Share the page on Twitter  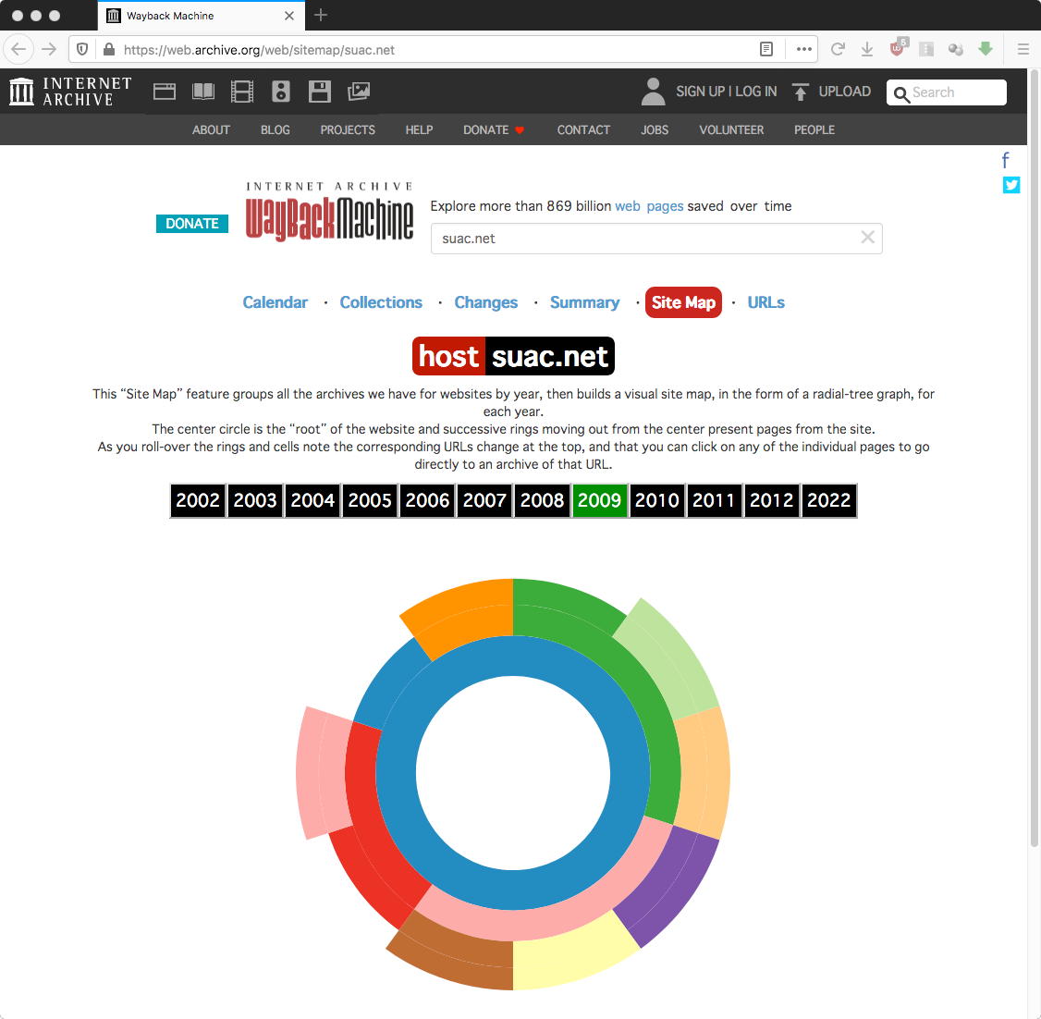(1011, 185)
